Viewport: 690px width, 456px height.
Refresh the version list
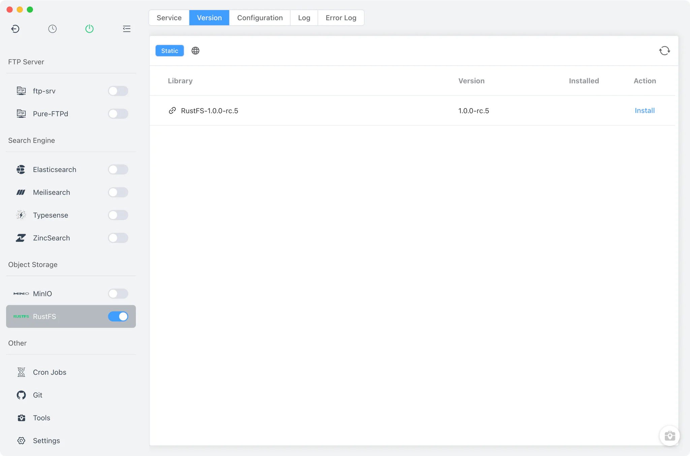pyautogui.click(x=664, y=51)
